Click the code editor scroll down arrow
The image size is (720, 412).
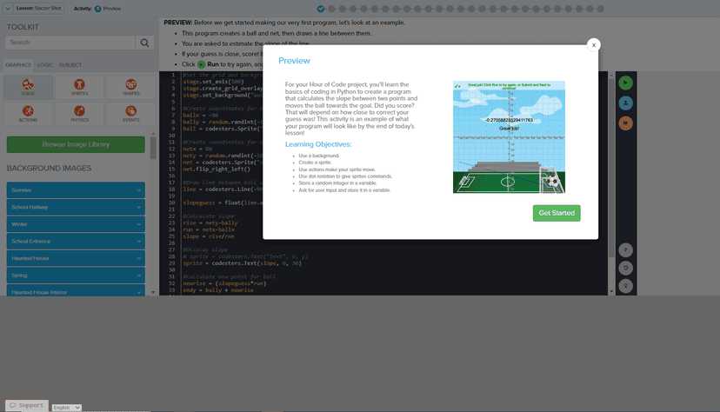click(611, 291)
